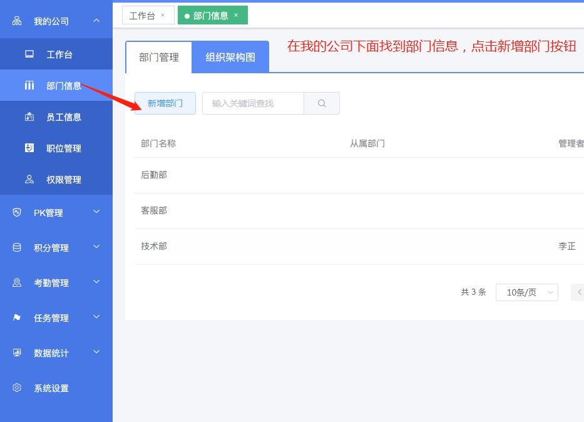
Task: Close the 部门信息 tab
Action: [x=236, y=15]
